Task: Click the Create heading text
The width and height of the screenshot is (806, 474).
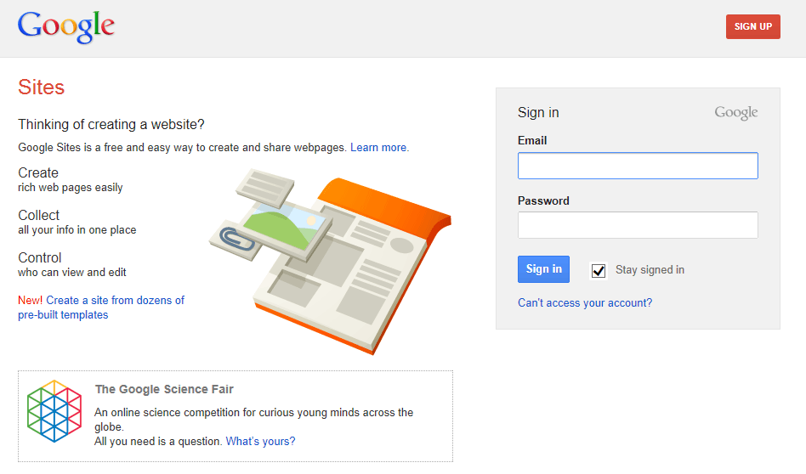Action: point(38,173)
